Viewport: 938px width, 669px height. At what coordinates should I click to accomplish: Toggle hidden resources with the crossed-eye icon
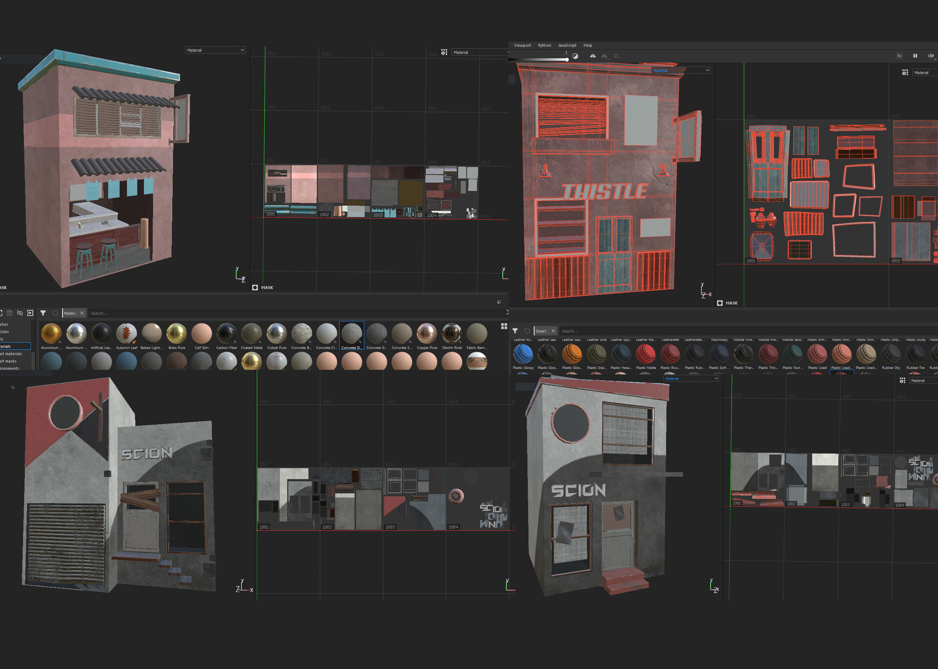[x=20, y=313]
